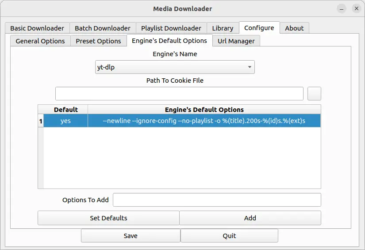Minimize the Media Downloader window
Image resolution: width=365 pixels, height=250 pixels.
pyautogui.click(x=342, y=9)
